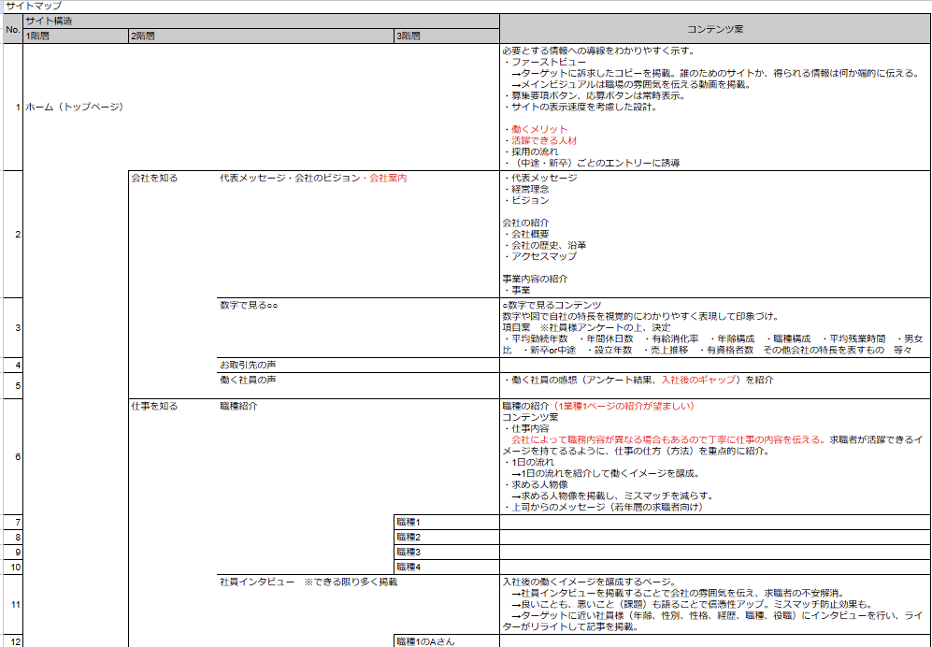
Task: Click row number 7 cell
Action: point(13,522)
